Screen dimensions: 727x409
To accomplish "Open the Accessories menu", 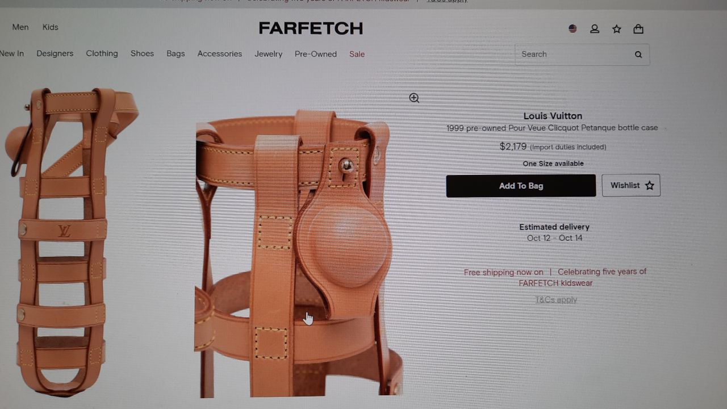I will click(x=220, y=54).
